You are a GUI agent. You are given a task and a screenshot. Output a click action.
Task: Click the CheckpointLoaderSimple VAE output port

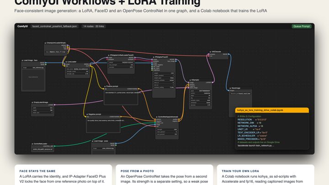(68, 49)
